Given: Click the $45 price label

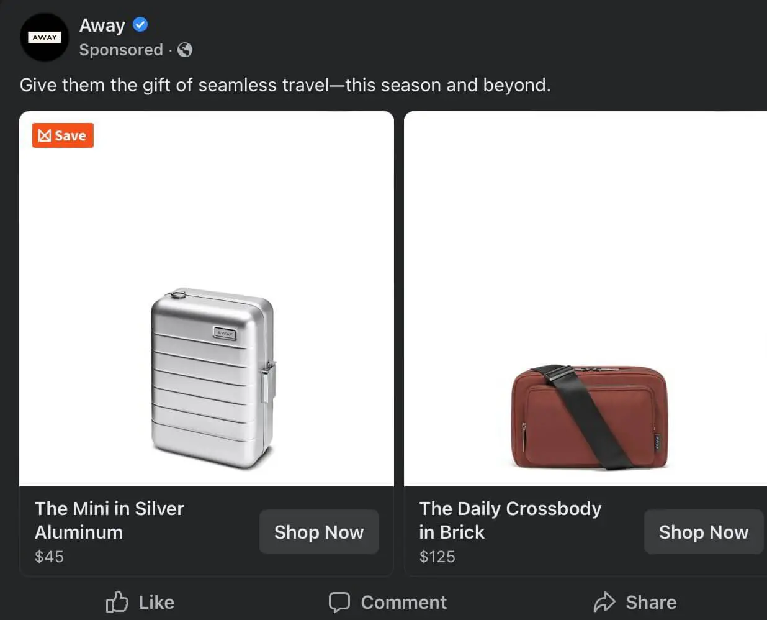Looking at the screenshot, I should pos(49,556).
